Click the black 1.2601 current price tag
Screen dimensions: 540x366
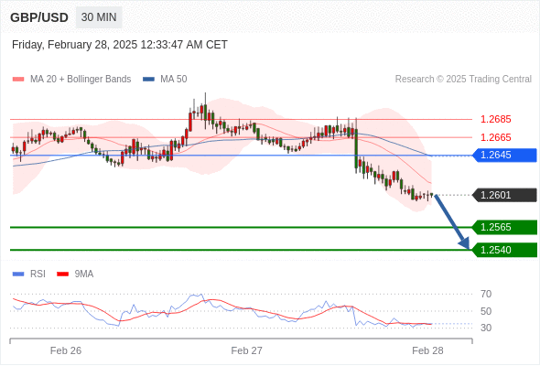click(504, 195)
